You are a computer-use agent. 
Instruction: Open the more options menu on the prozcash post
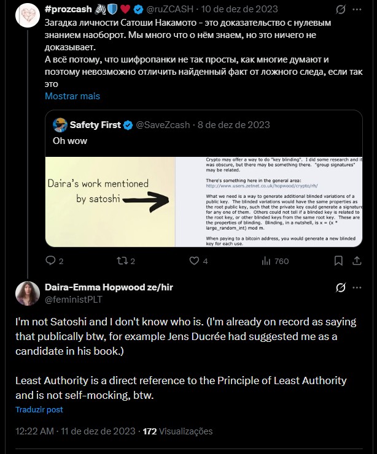pyautogui.click(x=363, y=10)
